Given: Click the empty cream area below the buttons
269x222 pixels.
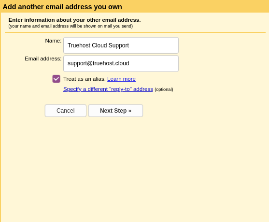Looking at the screenshot, I should pos(134,168).
